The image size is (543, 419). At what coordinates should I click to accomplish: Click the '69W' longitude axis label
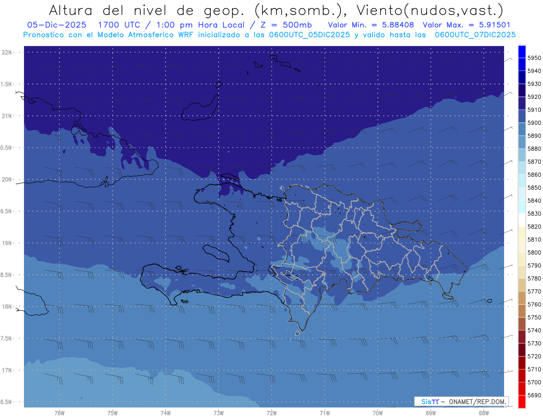(430, 413)
